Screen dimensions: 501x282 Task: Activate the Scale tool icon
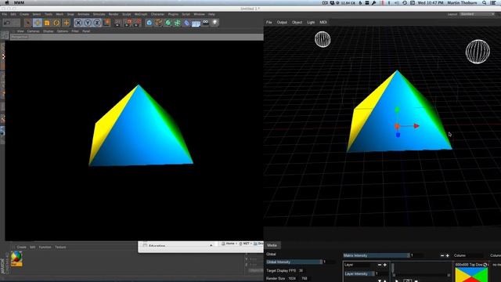point(47,23)
